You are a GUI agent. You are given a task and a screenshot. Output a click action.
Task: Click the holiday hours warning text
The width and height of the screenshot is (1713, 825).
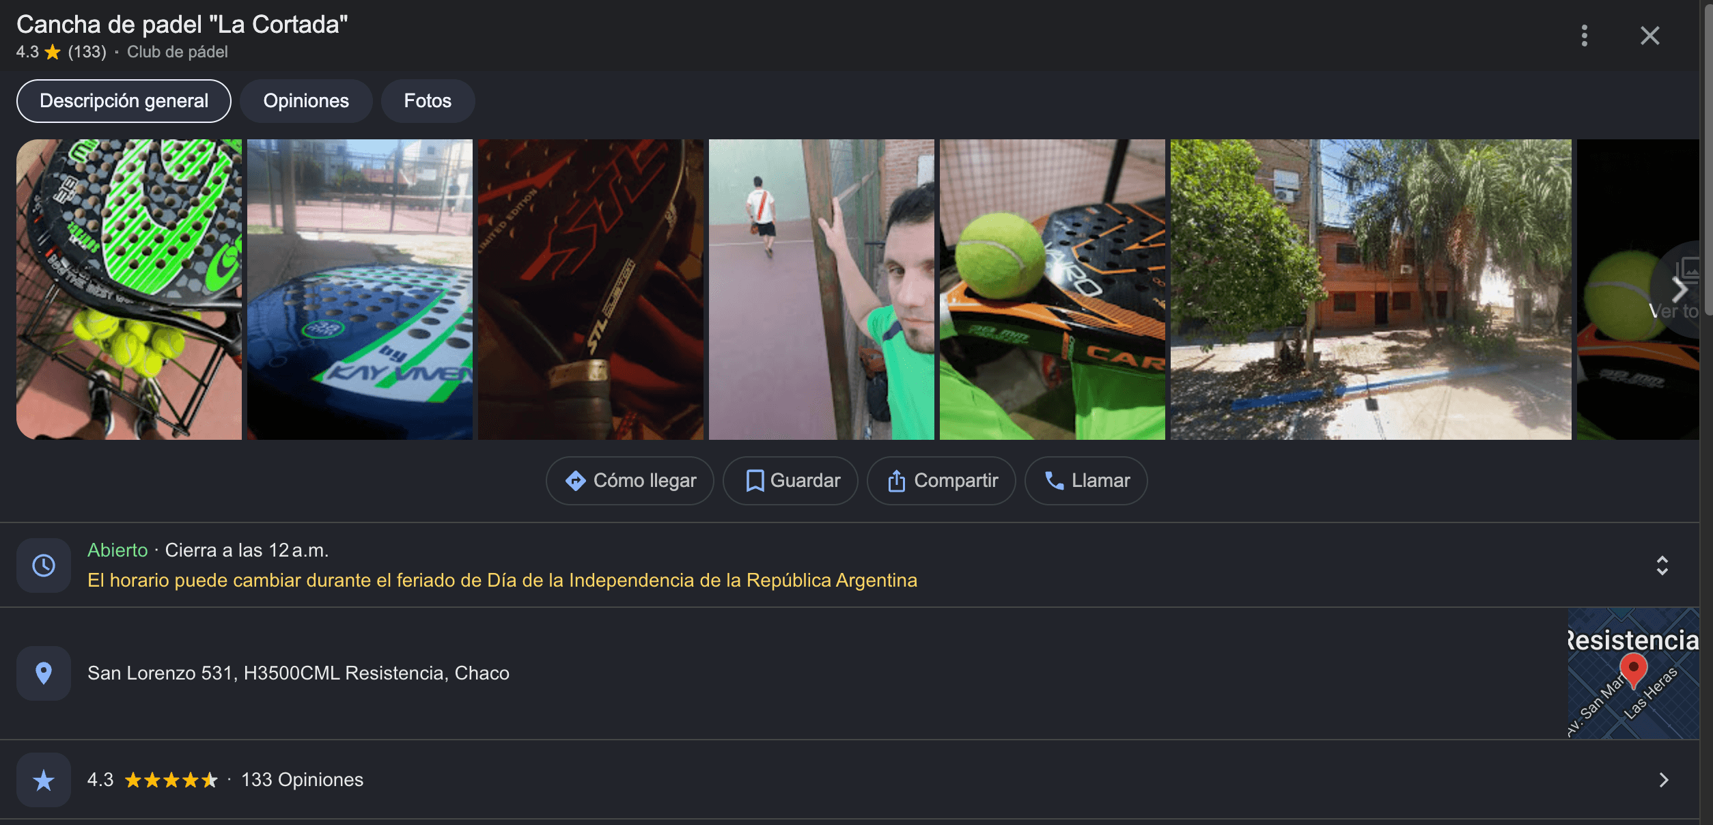pos(502,581)
